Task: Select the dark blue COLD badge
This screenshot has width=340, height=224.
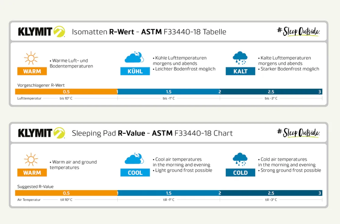Action: pos(241,173)
